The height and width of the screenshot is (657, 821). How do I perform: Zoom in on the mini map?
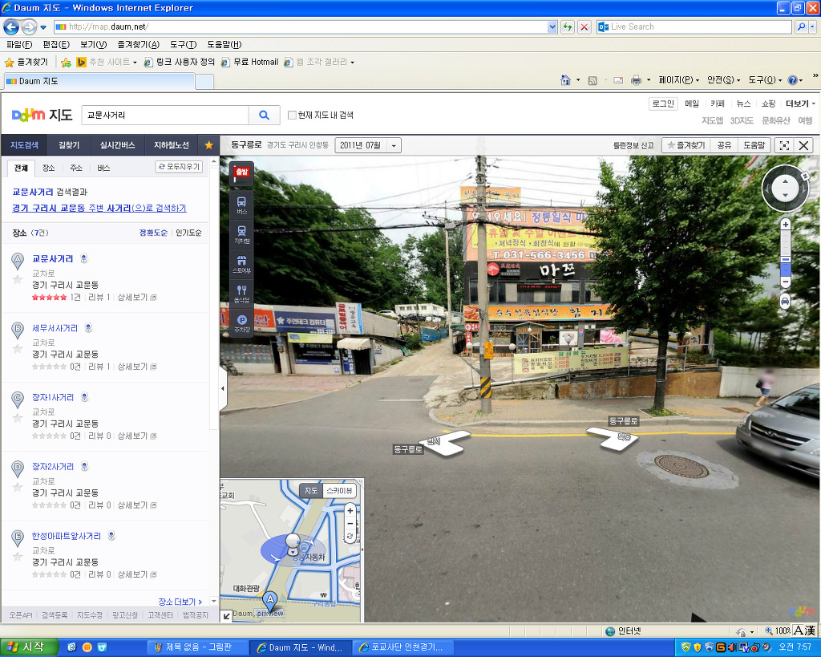click(350, 510)
